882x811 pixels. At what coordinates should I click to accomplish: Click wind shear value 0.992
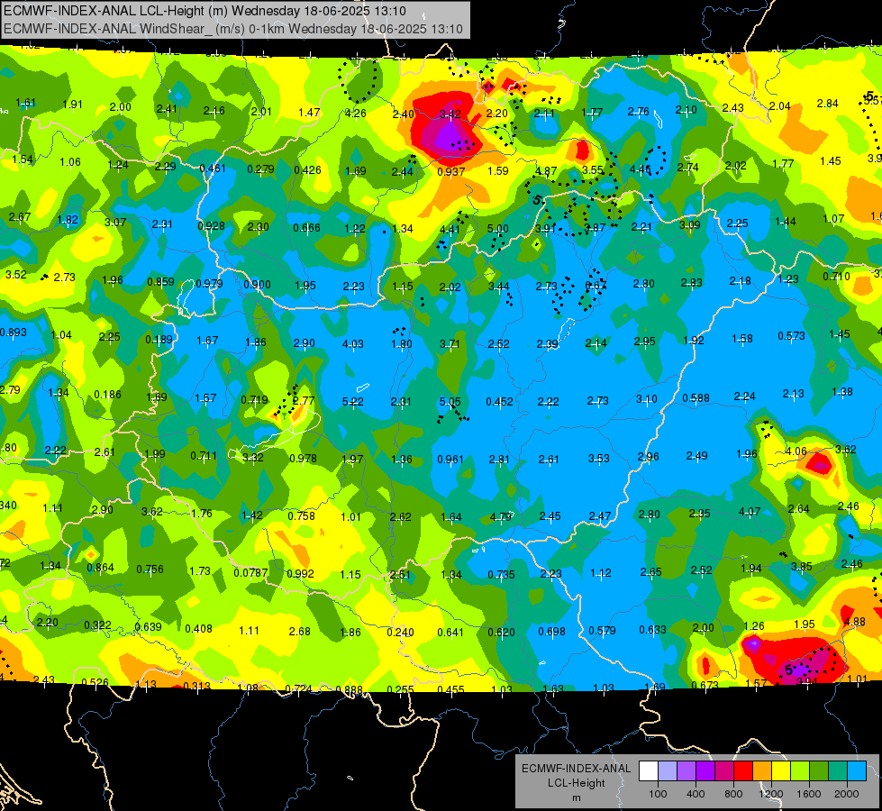point(300,574)
